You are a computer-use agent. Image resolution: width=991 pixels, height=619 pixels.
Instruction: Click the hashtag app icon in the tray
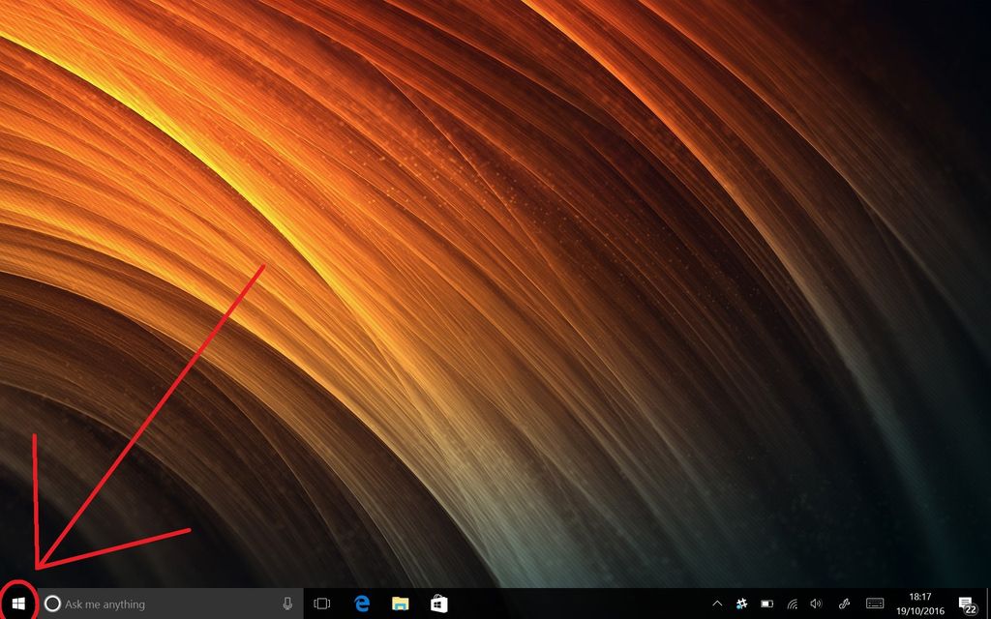point(741,604)
